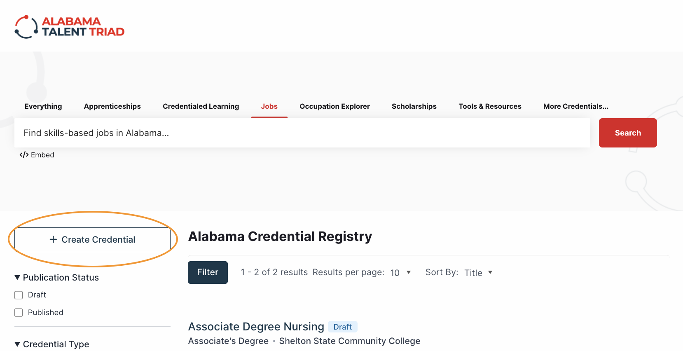
Task: Open the Sort By Title dropdown
Action: pyautogui.click(x=478, y=273)
